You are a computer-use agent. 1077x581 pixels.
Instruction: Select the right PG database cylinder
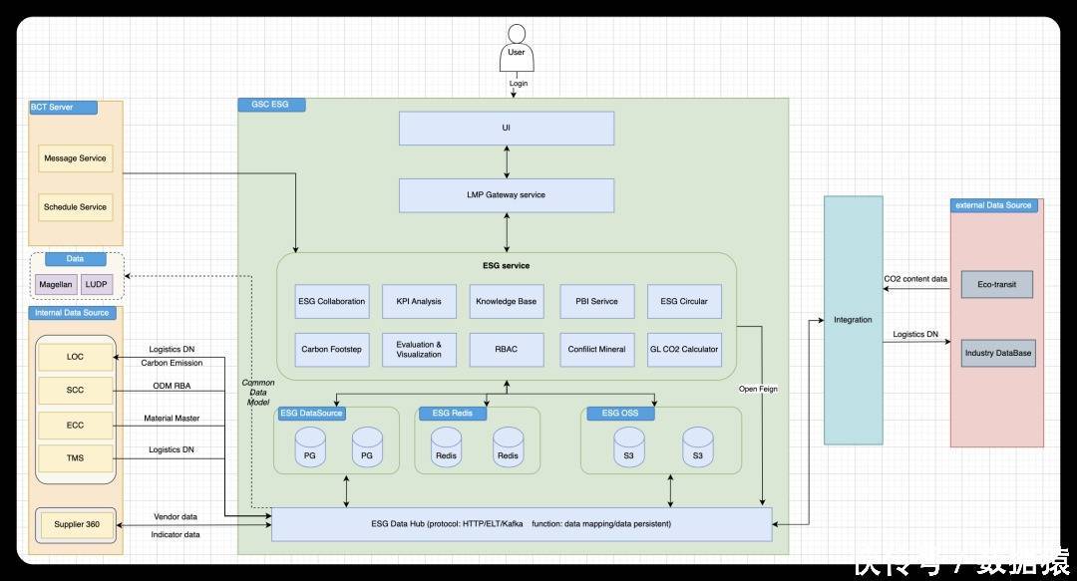coord(367,448)
